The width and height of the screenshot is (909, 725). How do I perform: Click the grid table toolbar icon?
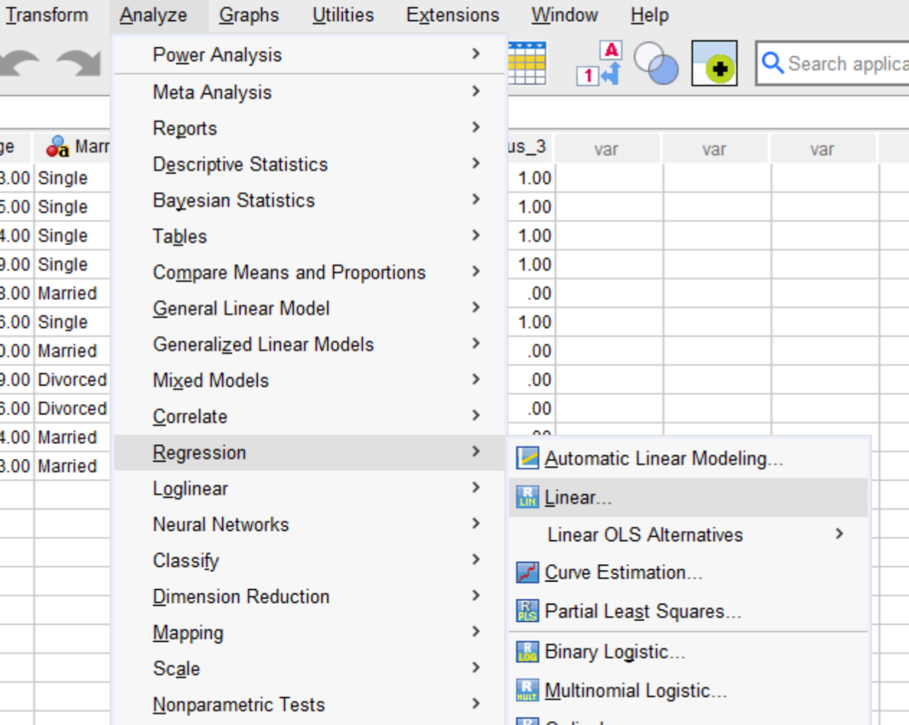527,63
